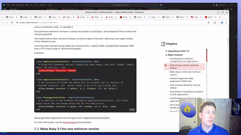Reload the Rails release notes page
241x135 pixels.
[12, 22]
